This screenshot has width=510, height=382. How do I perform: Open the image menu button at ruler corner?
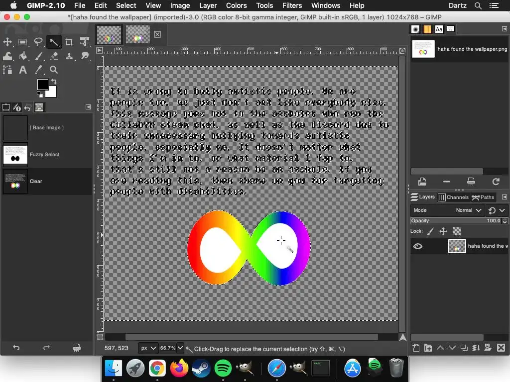pos(100,50)
